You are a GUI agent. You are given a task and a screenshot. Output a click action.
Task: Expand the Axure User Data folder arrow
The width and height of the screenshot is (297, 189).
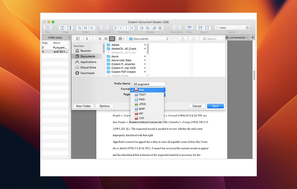[x=145, y=60]
